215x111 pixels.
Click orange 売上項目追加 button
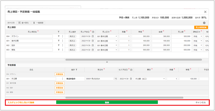(201, 27)
